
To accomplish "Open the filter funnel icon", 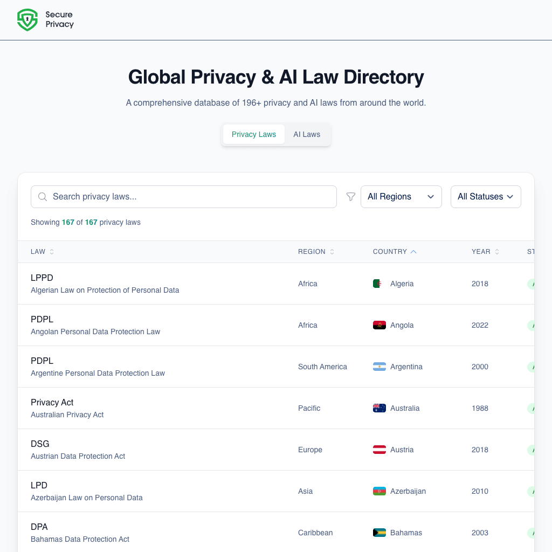I will tap(351, 197).
